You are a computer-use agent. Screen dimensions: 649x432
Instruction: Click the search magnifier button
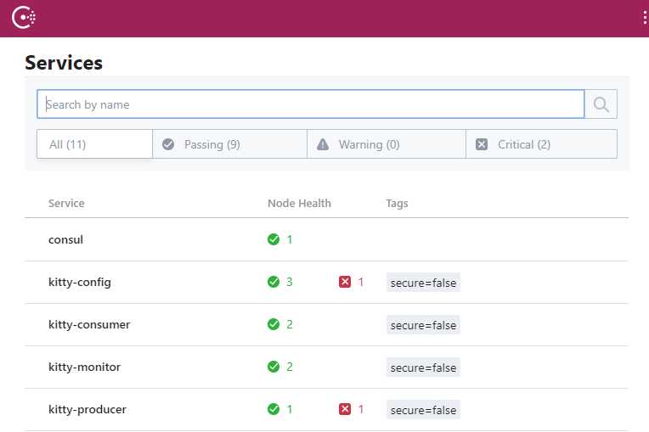coord(601,104)
